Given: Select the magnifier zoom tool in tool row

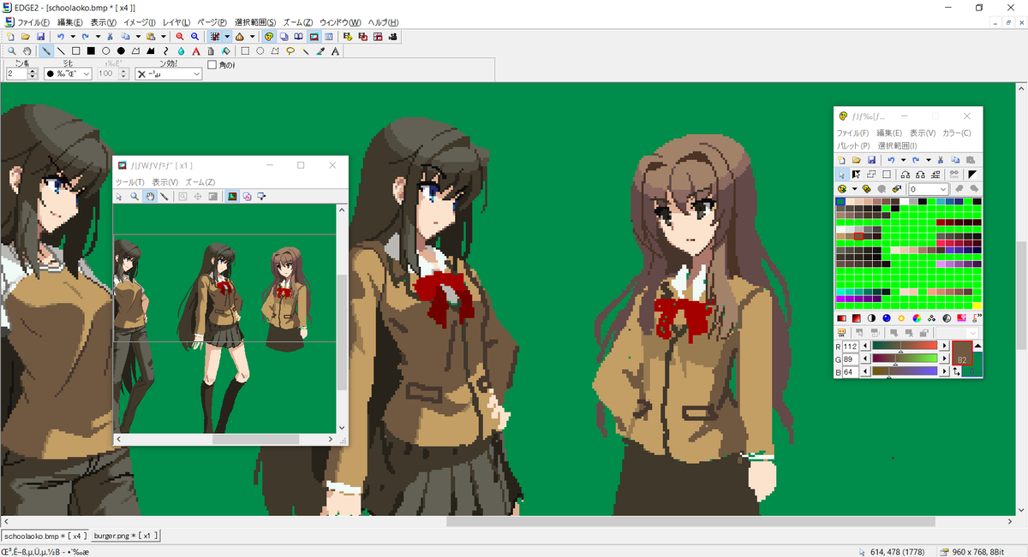Looking at the screenshot, I should (x=12, y=51).
